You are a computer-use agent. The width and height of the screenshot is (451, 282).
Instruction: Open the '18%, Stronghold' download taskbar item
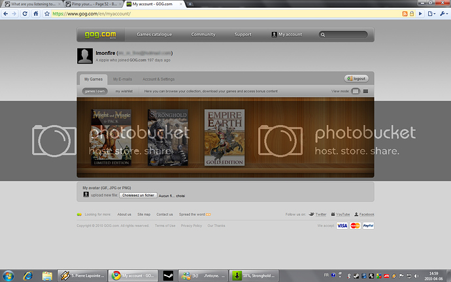click(254, 275)
